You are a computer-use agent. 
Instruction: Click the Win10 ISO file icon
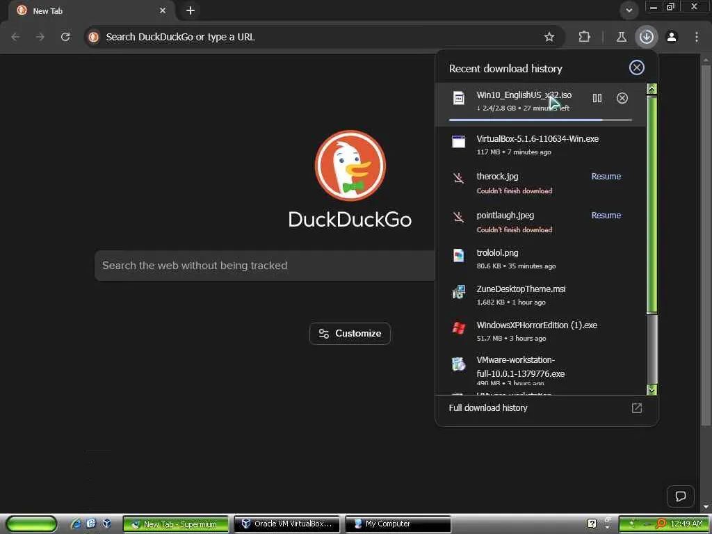pos(459,98)
